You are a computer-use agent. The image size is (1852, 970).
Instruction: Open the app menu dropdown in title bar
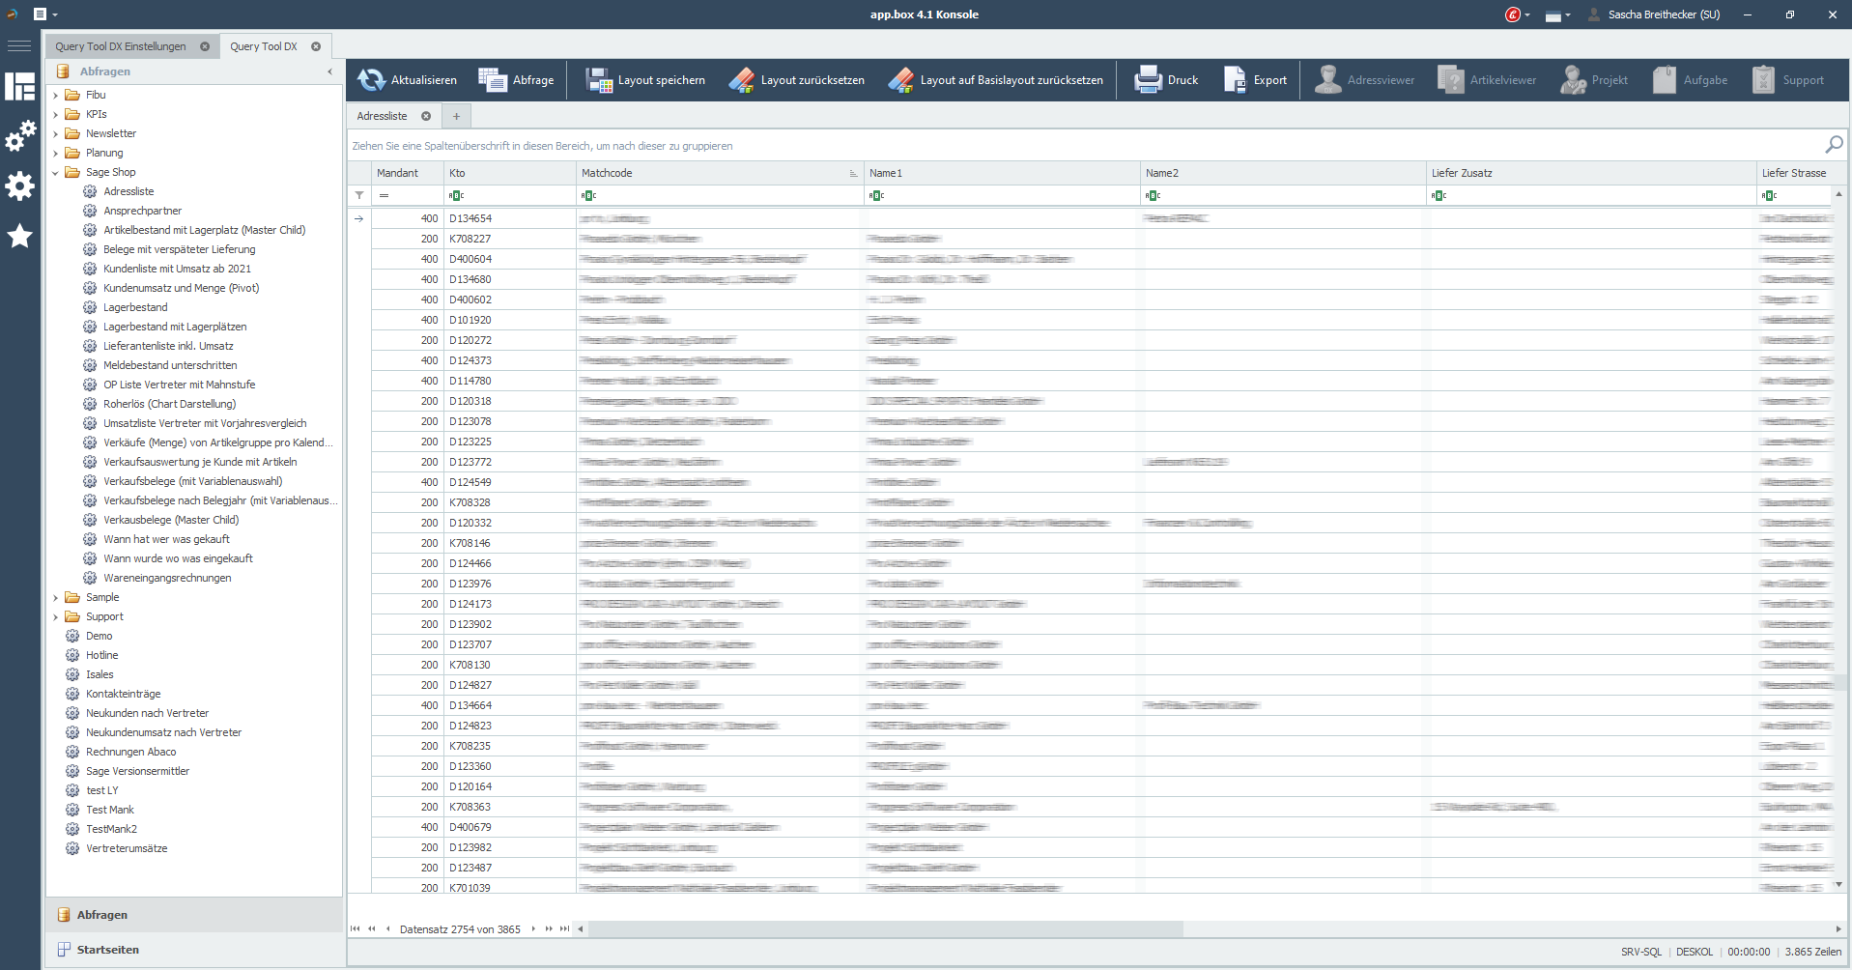tap(45, 14)
